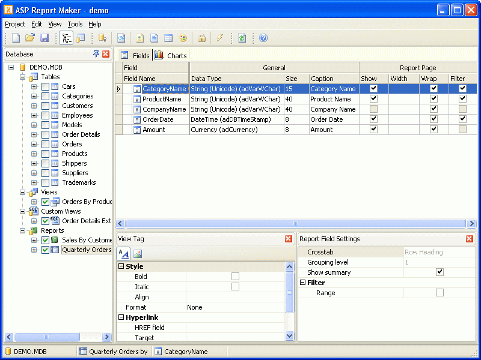Click the Data Type column header

point(236,79)
